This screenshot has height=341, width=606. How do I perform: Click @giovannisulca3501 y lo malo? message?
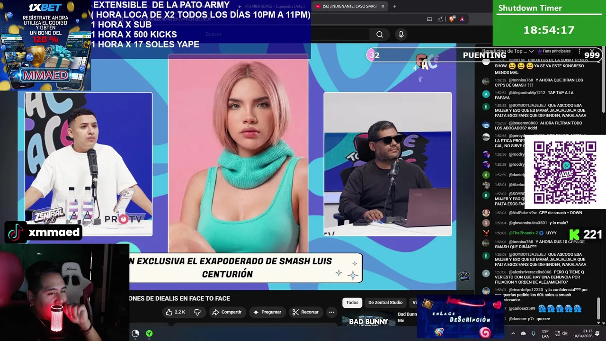coord(540,223)
